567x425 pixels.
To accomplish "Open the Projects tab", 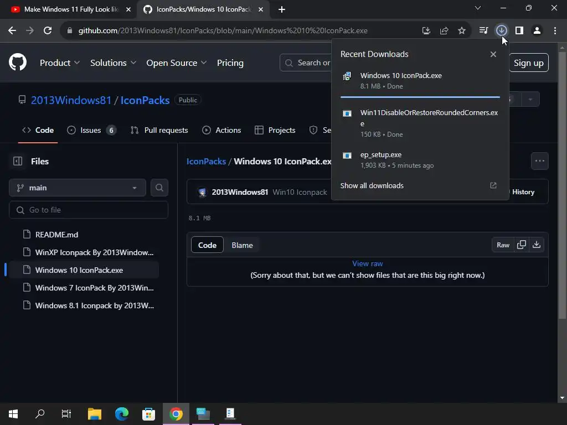I will 275,130.
